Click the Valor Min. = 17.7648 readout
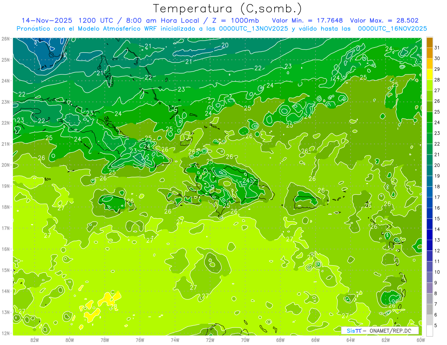447x345 pixels. pyautogui.click(x=307, y=20)
